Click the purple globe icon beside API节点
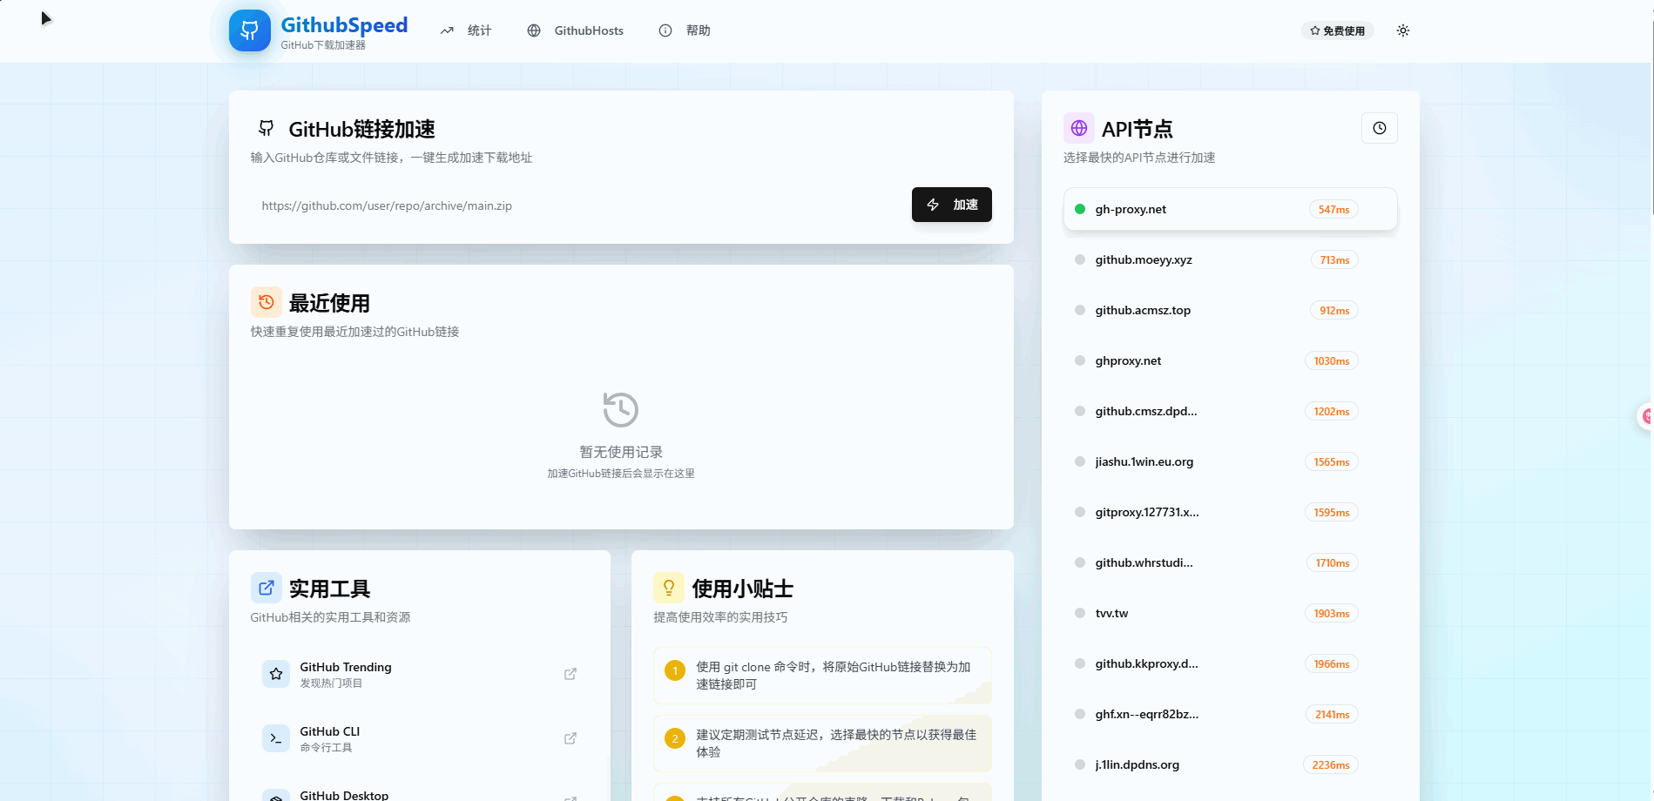This screenshot has height=801, width=1654. (1079, 128)
